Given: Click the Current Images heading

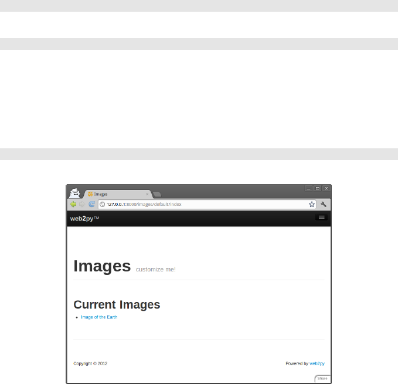Looking at the screenshot, I should click(117, 304).
